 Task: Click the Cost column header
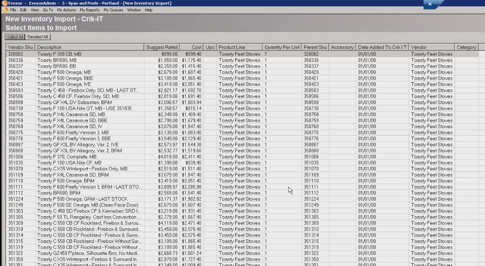(x=192, y=47)
